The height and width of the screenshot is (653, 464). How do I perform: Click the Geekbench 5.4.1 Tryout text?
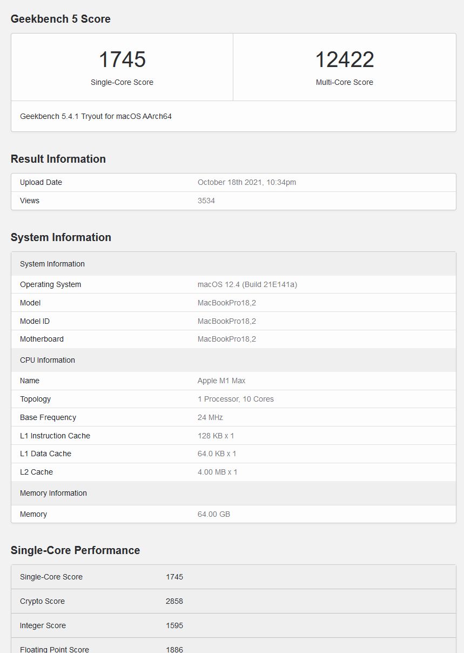pos(96,116)
